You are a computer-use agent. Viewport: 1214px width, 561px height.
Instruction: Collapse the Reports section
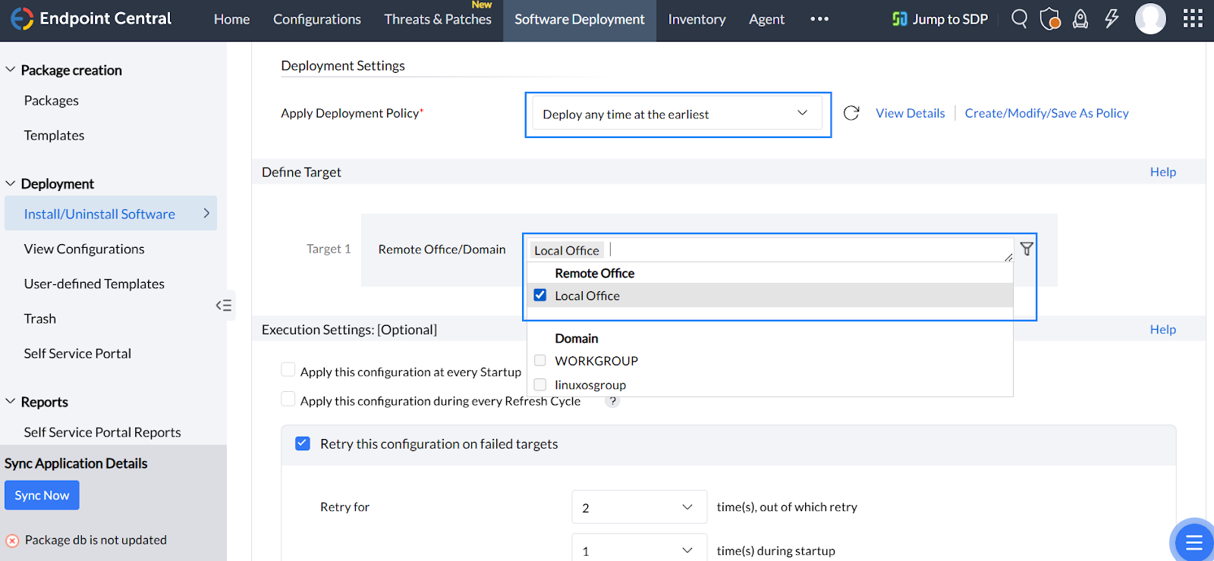tap(11, 401)
